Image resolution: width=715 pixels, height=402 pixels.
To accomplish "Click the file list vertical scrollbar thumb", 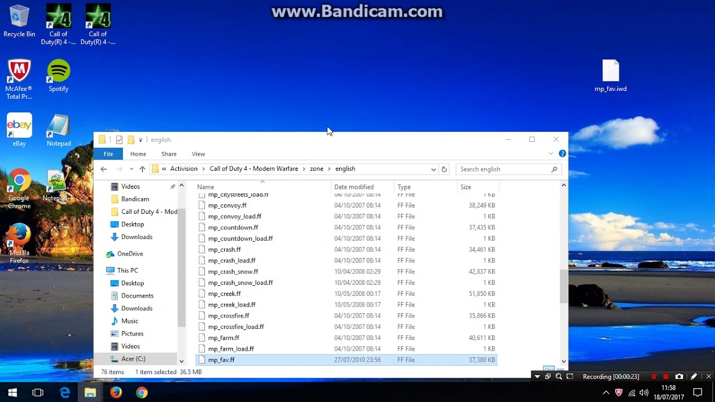I will 564,286.
